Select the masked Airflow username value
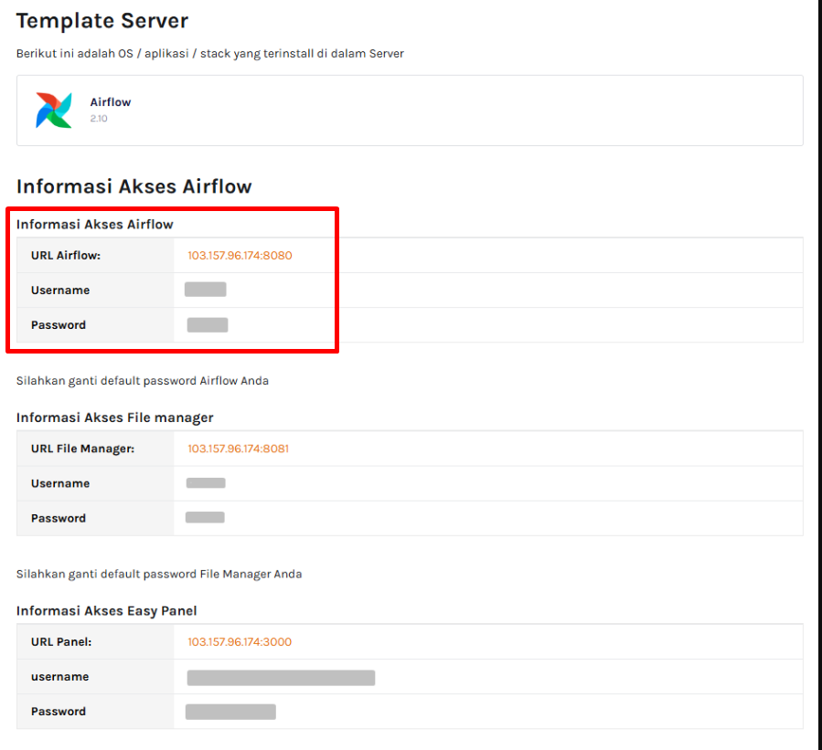Image resolution: width=822 pixels, height=750 pixels. coord(205,290)
